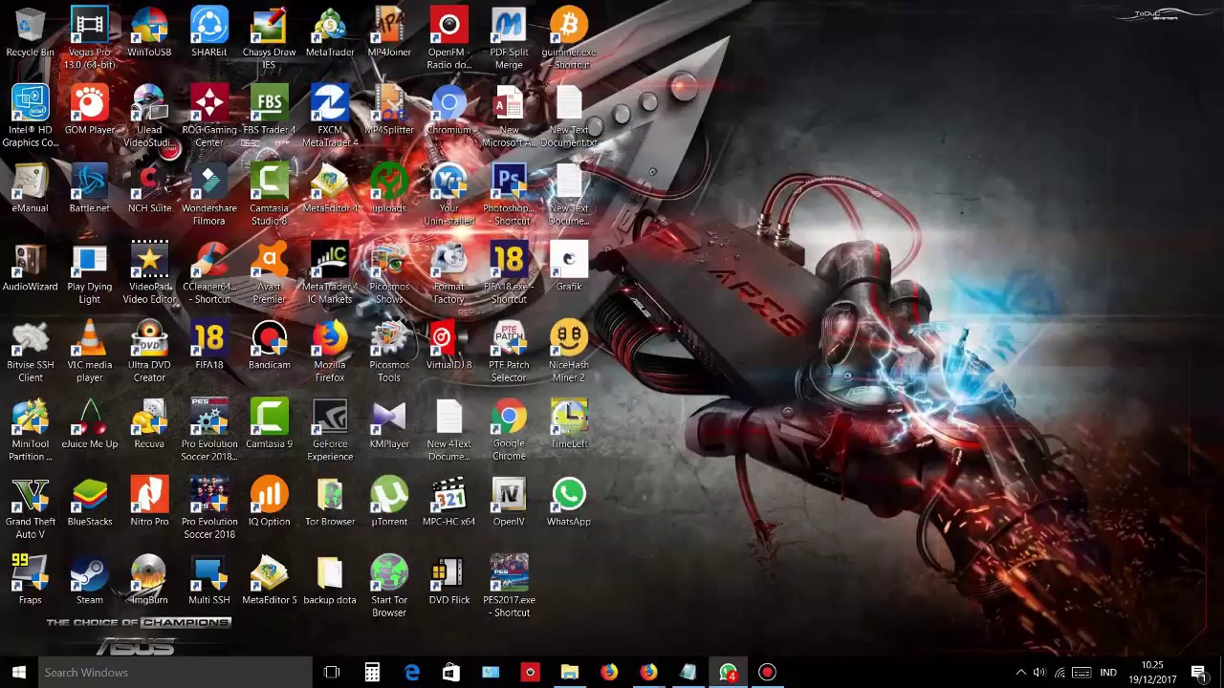Show hidden system tray icons
The width and height of the screenshot is (1224, 688).
coord(1020,672)
